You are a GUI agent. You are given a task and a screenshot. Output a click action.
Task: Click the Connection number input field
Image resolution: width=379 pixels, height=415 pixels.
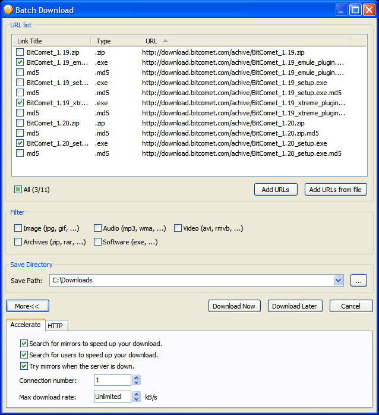(112, 380)
